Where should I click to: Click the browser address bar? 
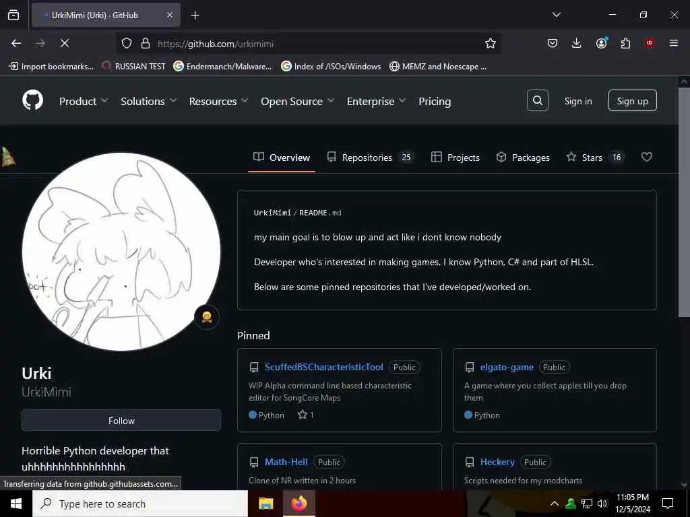click(308, 43)
